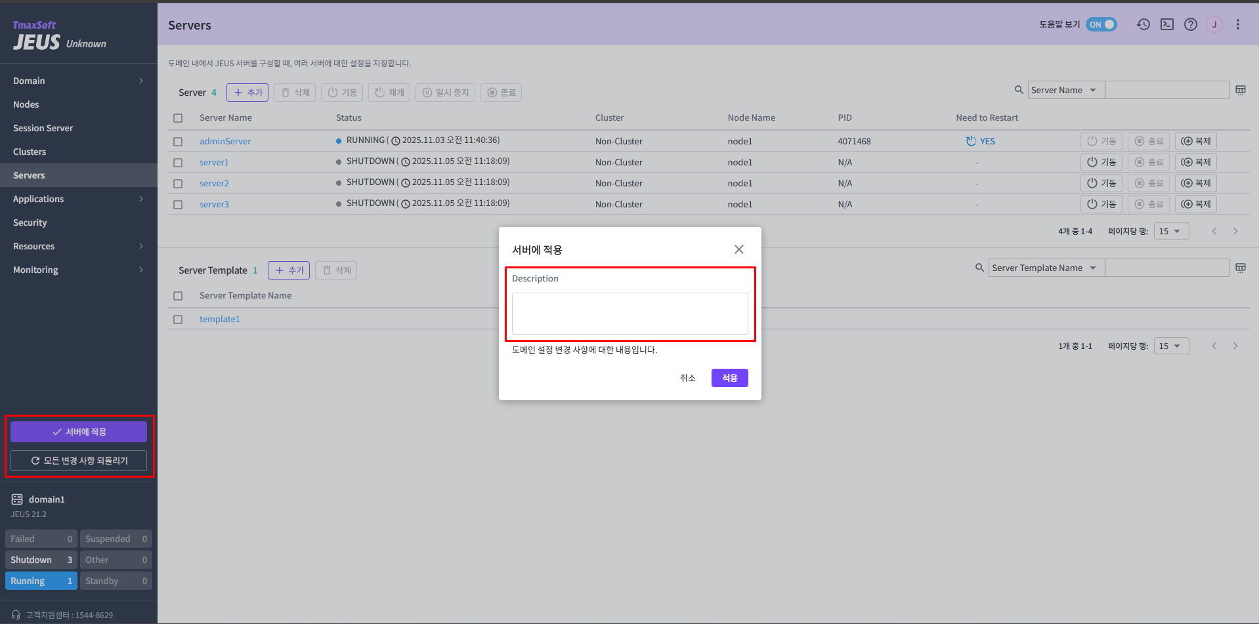Image resolution: width=1259 pixels, height=624 pixels.
Task: Launch the web terminal icon
Action: coord(1167,24)
